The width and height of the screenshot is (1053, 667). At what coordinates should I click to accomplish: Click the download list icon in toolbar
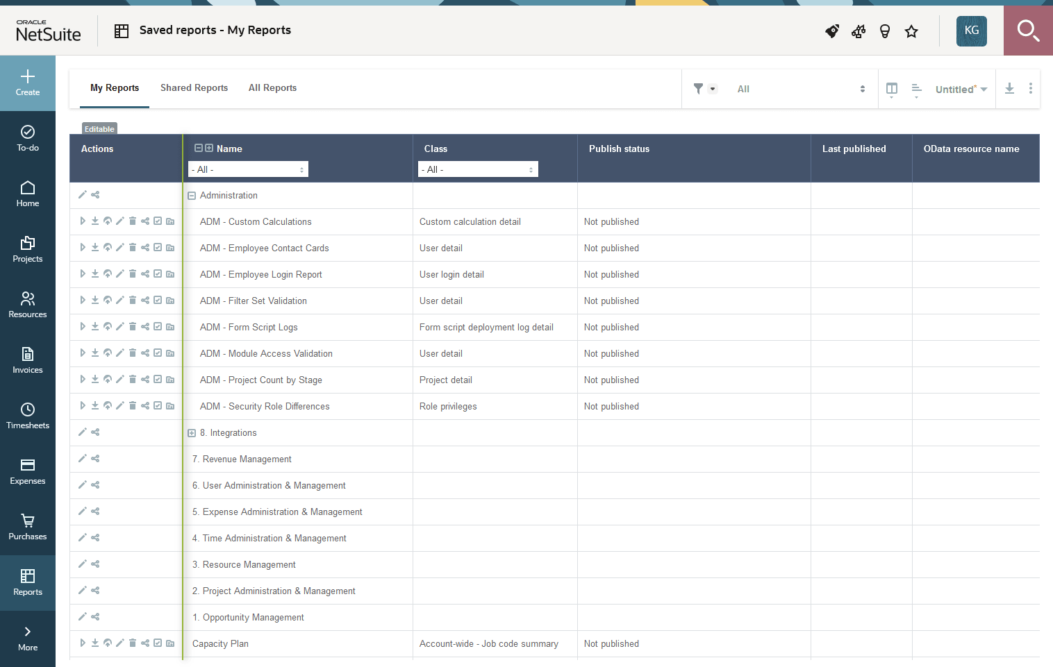tap(1010, 89)
